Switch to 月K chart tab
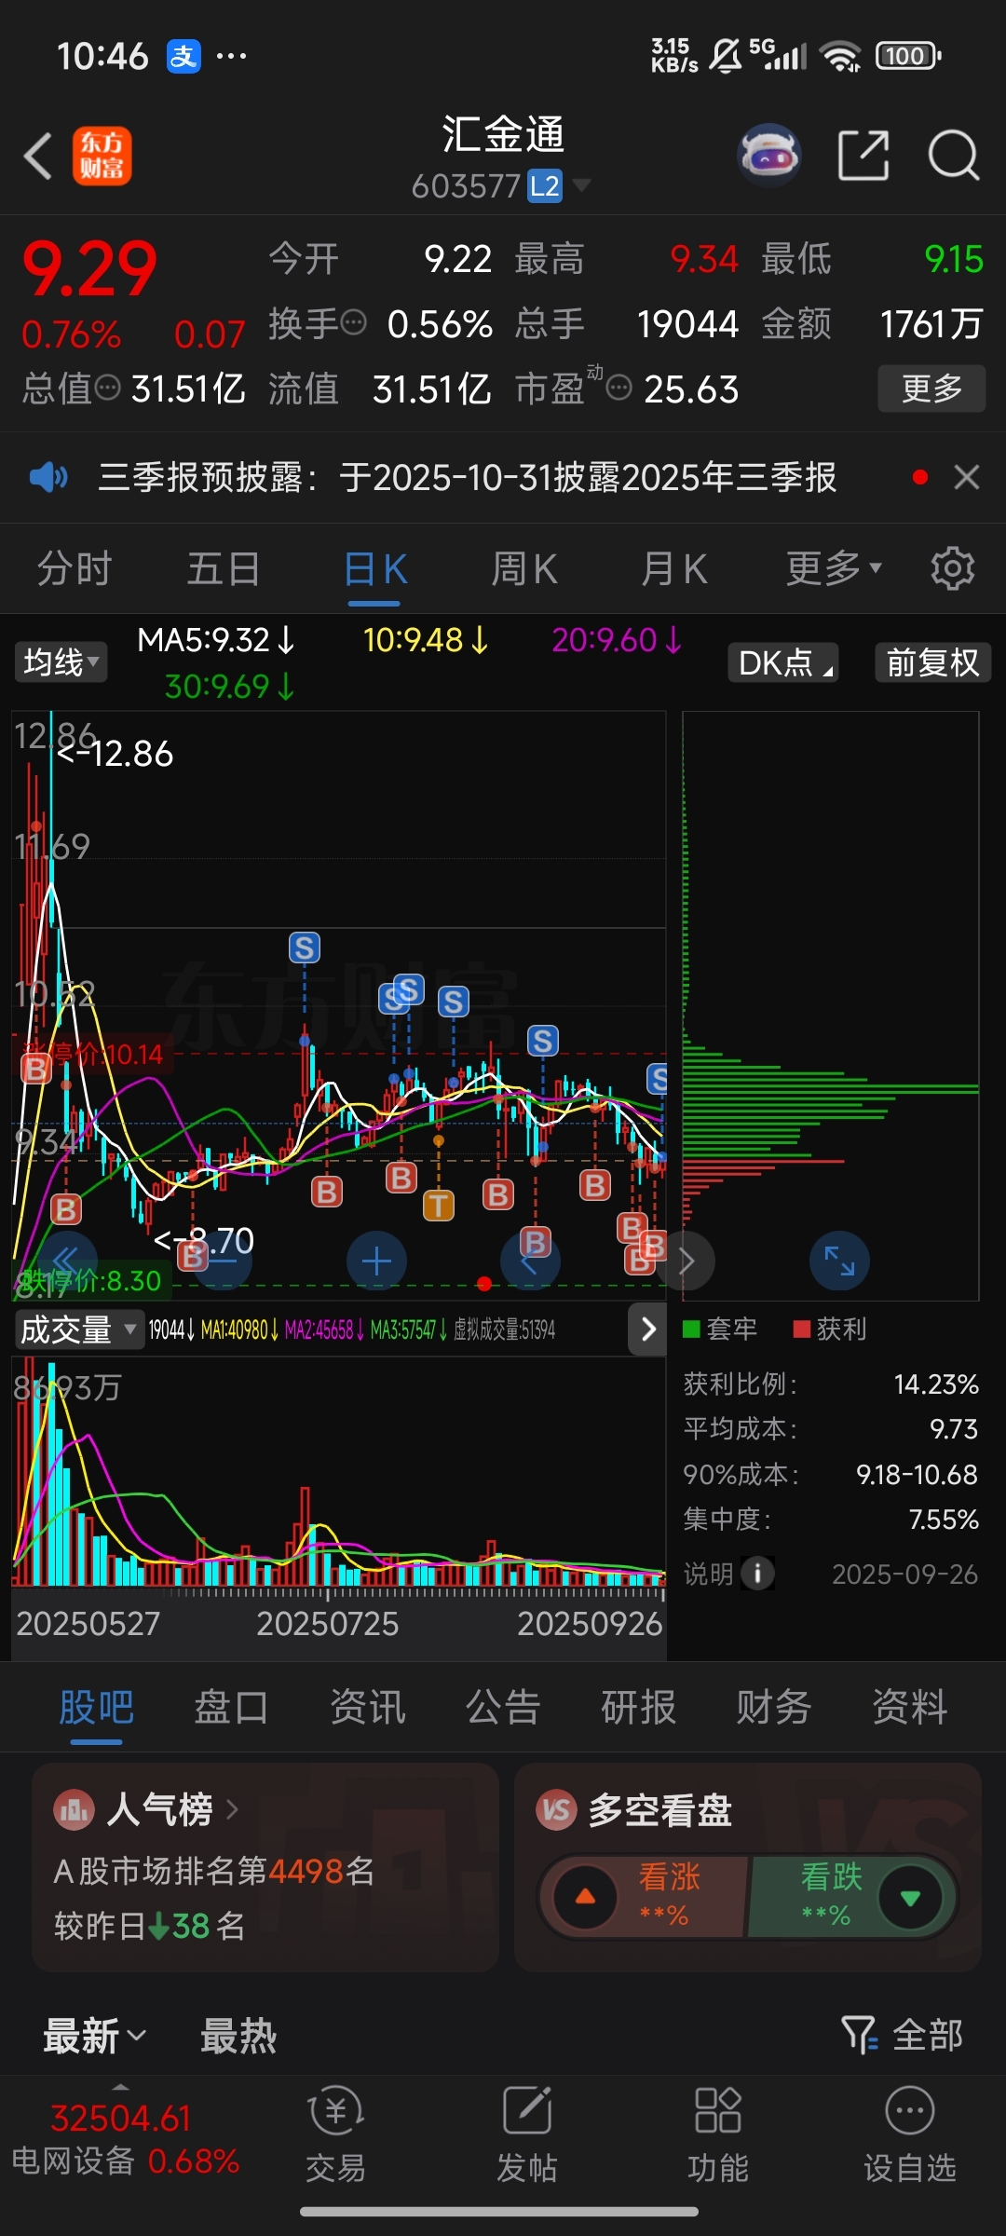The width and height of the screenshot is (1006, 2236). pyautogui.click(x=674, y=568)
